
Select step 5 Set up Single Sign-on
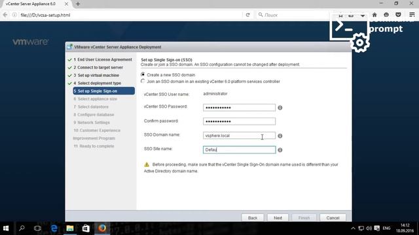[103, 91]
